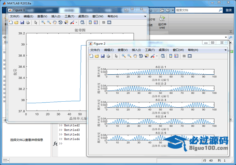Select Brush data tool in Figure 2
Screen dimensions: 236x165
point(152,56)
